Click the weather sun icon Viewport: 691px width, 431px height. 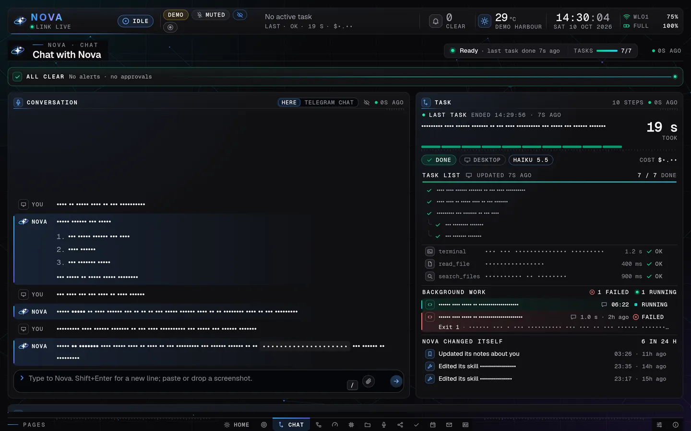point(485,21)
